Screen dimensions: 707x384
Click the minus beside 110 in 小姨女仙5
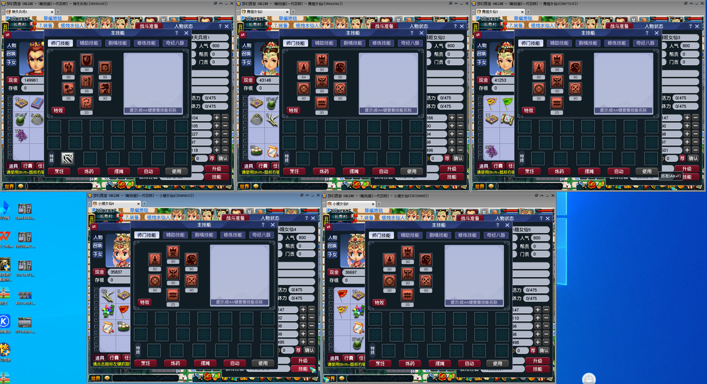[x=546, y=317]
